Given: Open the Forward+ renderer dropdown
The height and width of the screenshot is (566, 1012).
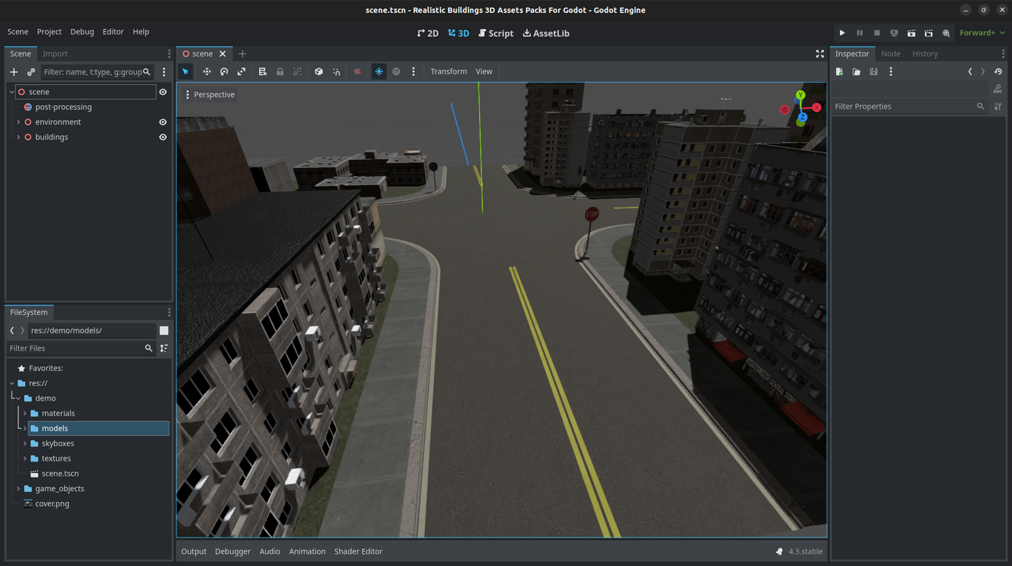Looking at the screenshot, I should click(982, 33).
